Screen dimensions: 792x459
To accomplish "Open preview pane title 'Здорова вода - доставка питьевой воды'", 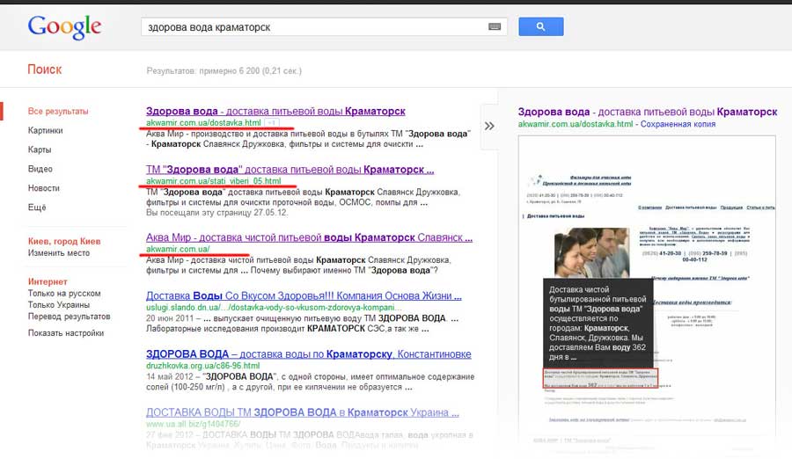I will (648, 112).
